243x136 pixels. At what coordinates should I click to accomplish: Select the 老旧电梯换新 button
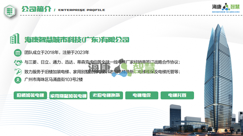pyautogui.click(x=106, y=95)
